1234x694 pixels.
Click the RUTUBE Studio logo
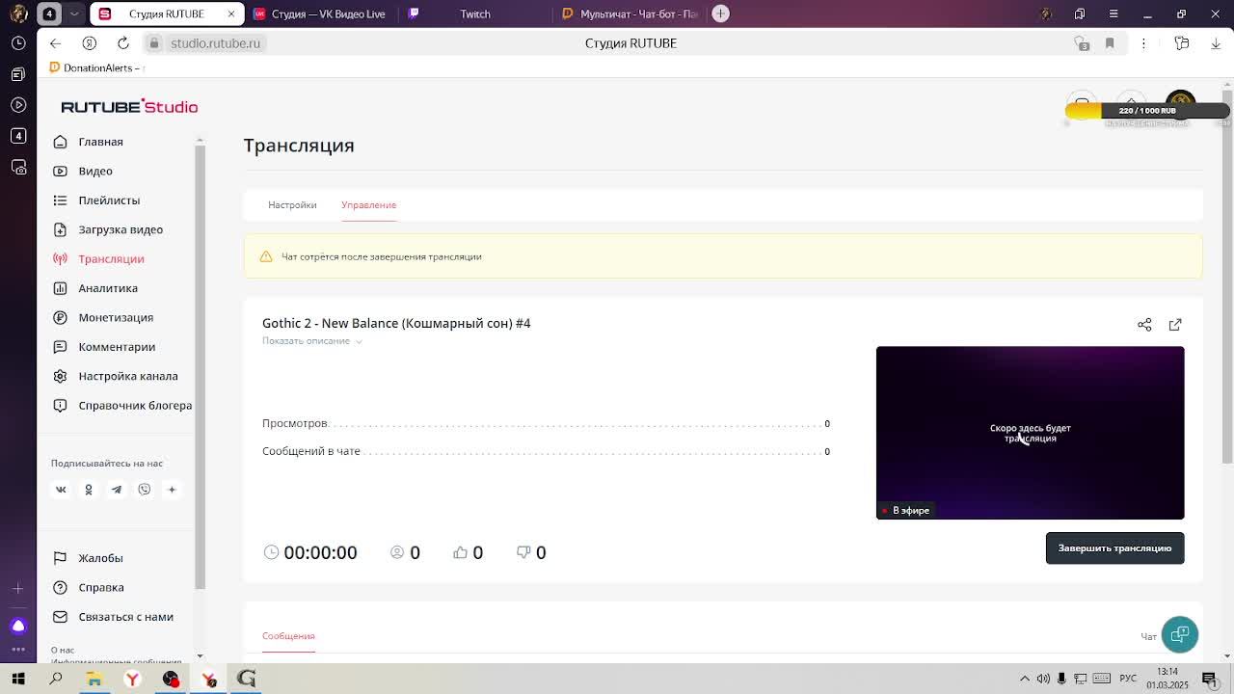(x=129, y=106)
